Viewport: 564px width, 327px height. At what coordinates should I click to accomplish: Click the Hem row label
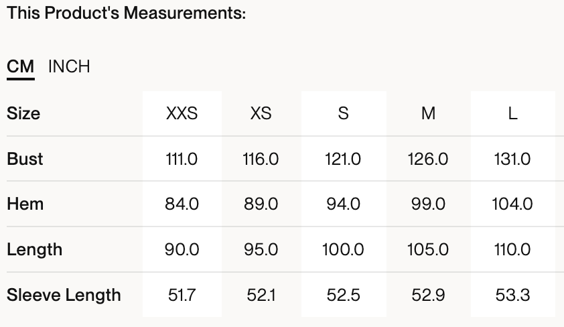point(24,204)
